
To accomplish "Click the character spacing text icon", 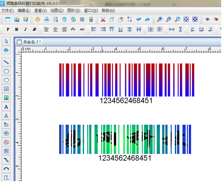I will click(73, 29).
